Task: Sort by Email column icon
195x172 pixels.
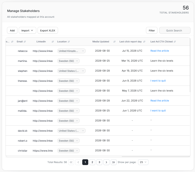Action: click(x=25, y=42)
